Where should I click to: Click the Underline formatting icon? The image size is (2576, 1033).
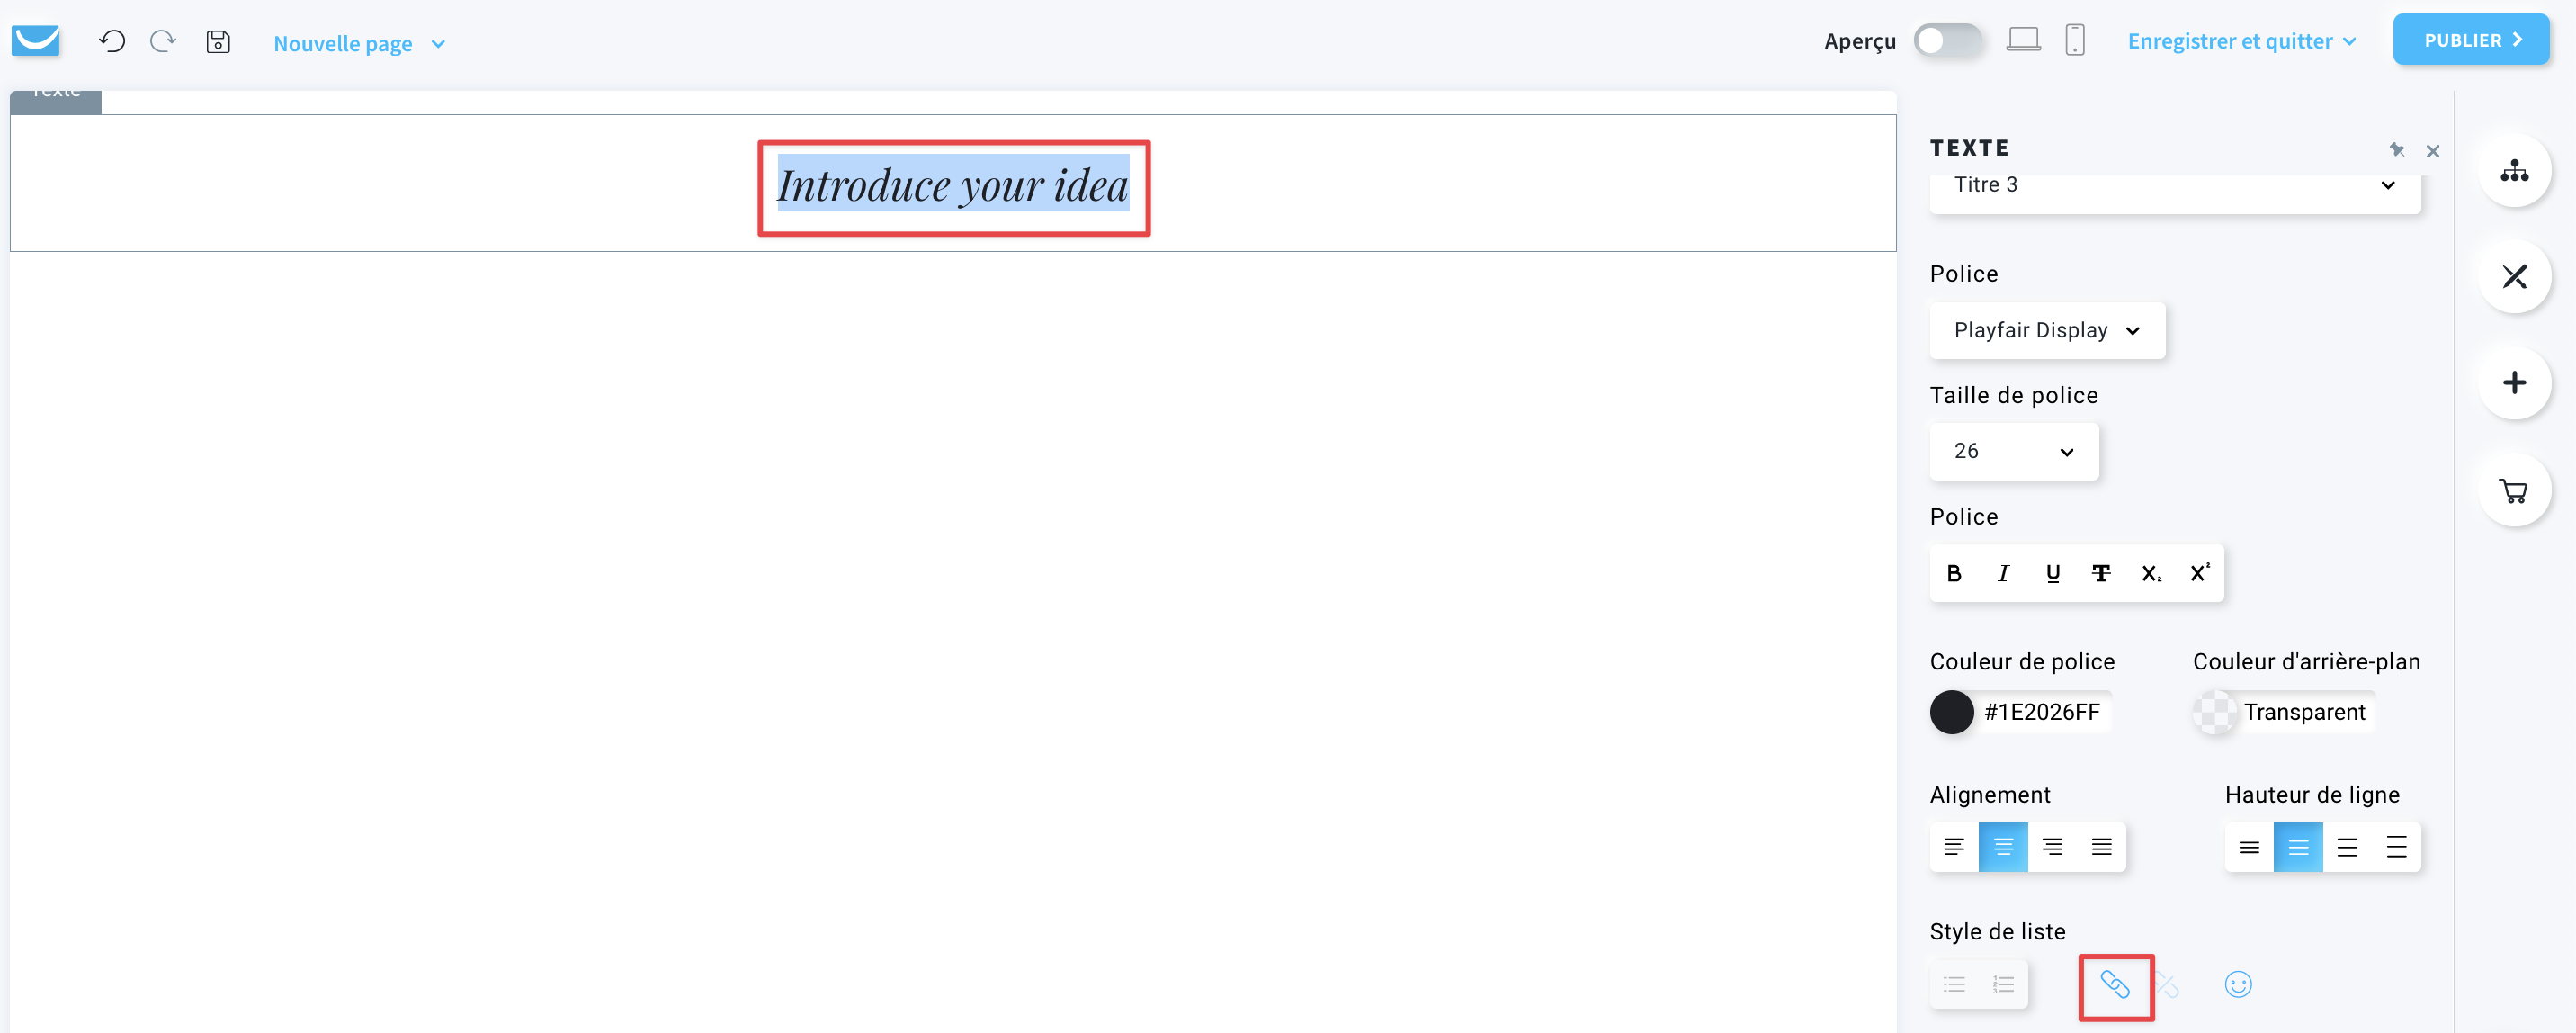click(x=2051, y=573)
